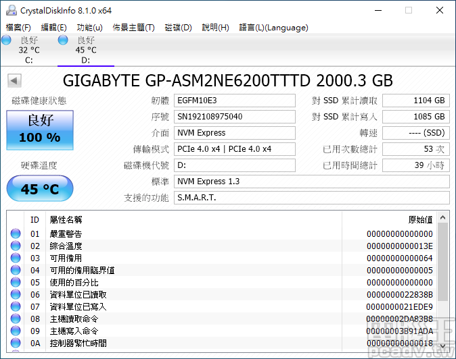Select the 資料單位已寫入 attribute name
This screenshot has width=456, height=359.
tap(78, 307)
